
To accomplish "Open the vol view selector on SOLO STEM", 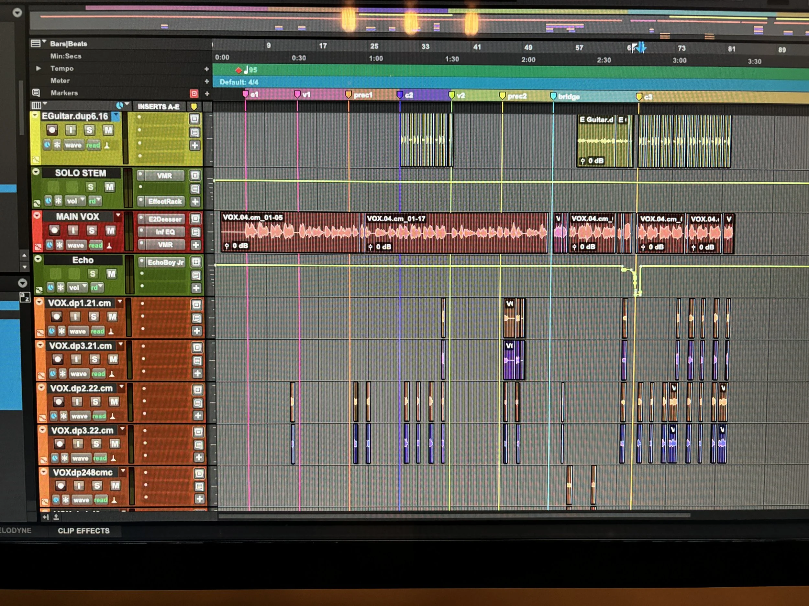I will click(x=75, y=201).
